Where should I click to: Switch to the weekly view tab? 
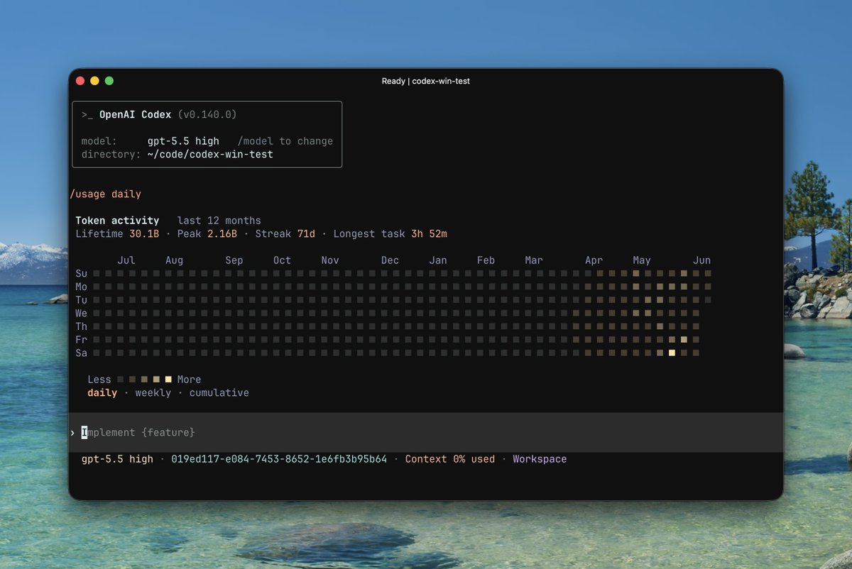tap(153, 393)
